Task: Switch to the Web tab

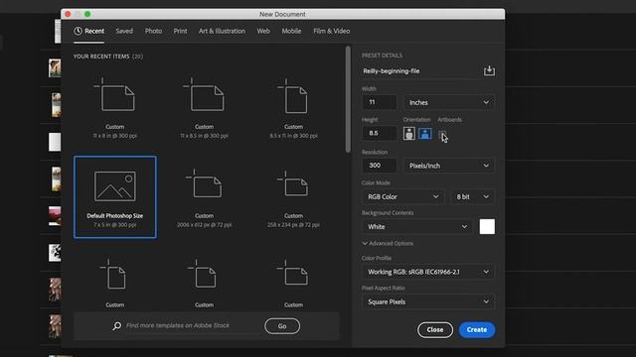Action: click(x=263, y=31)
